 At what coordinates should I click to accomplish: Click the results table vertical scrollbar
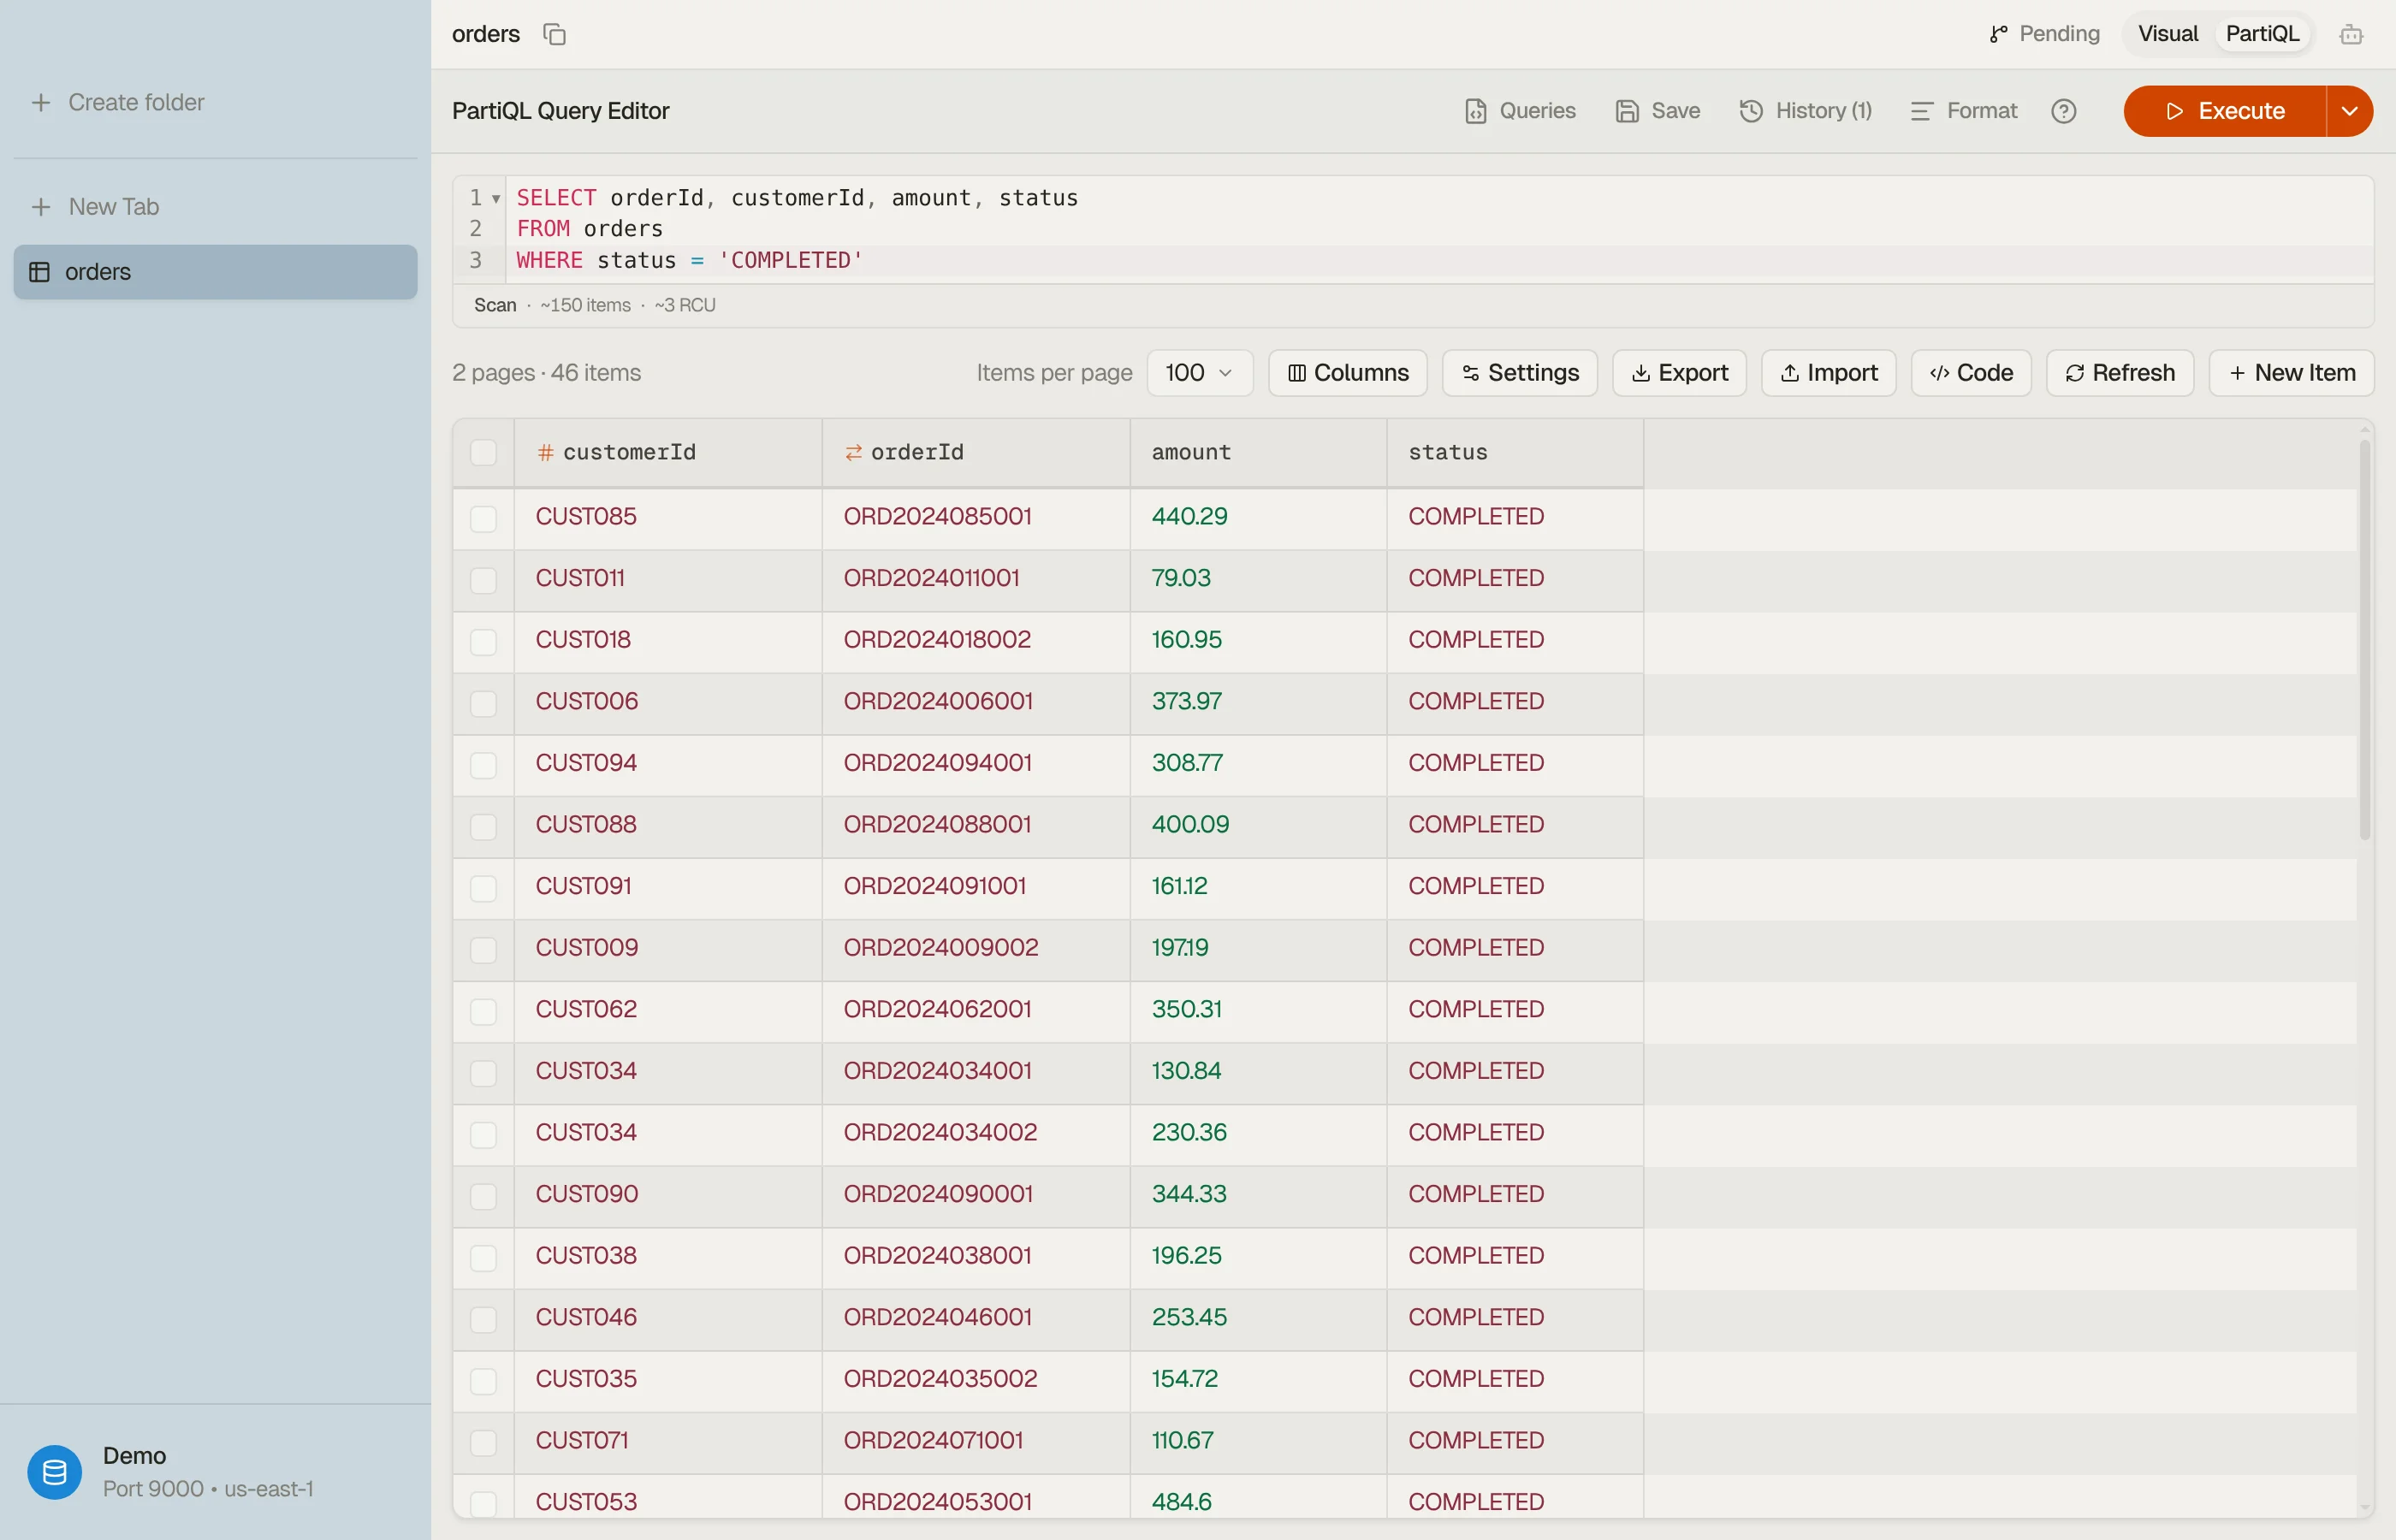click(x=2364, y=640)
